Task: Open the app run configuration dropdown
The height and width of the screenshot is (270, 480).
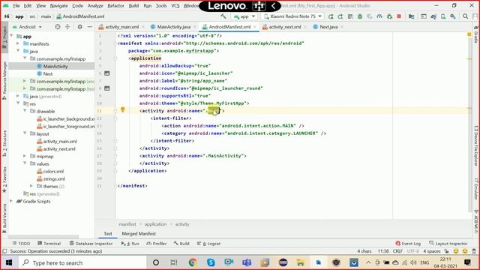Action: click(x=244, y=16)
